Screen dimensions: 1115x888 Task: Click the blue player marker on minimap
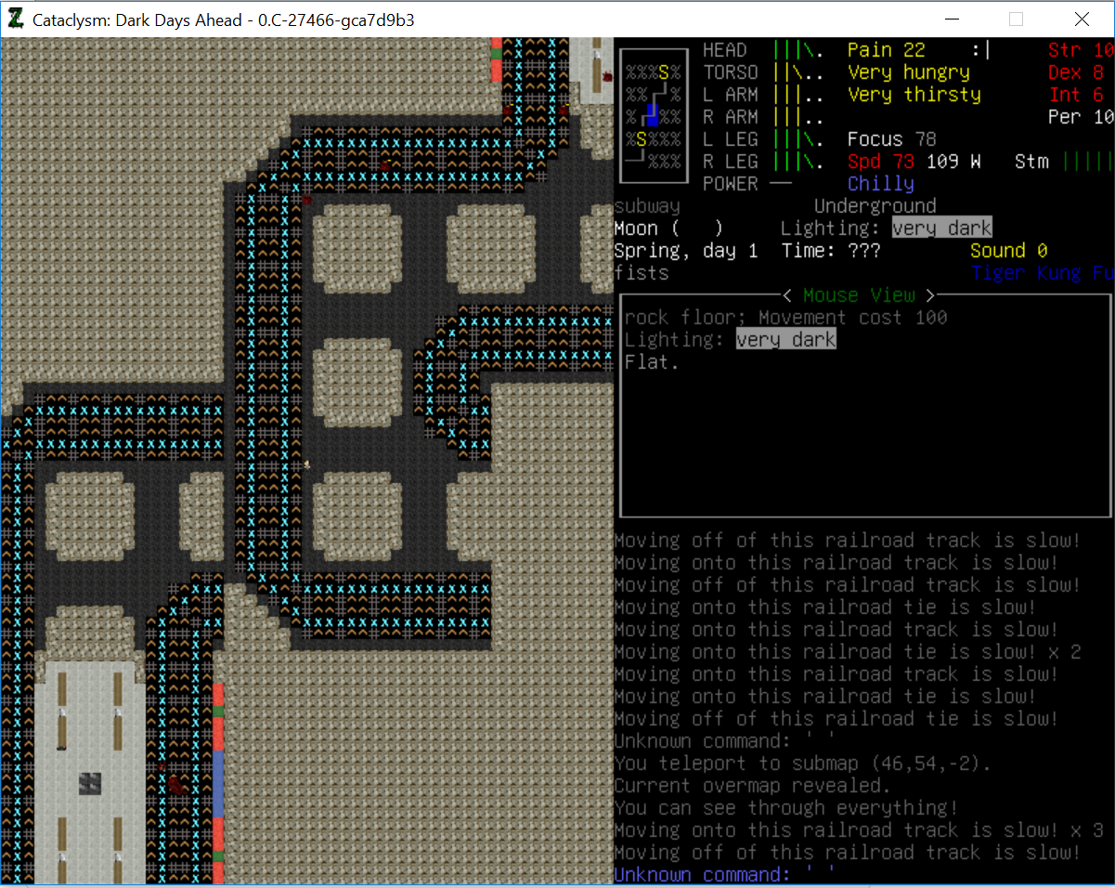coord(653,115)
